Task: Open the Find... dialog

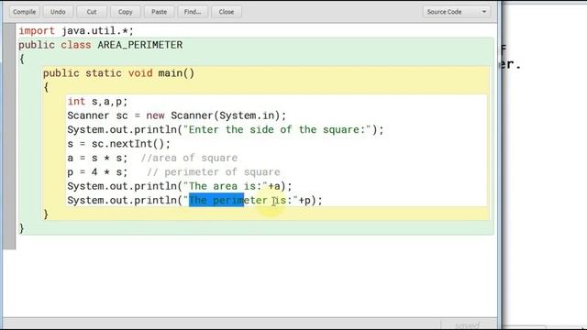Action: pyautogui.click(x=193, y=12)
